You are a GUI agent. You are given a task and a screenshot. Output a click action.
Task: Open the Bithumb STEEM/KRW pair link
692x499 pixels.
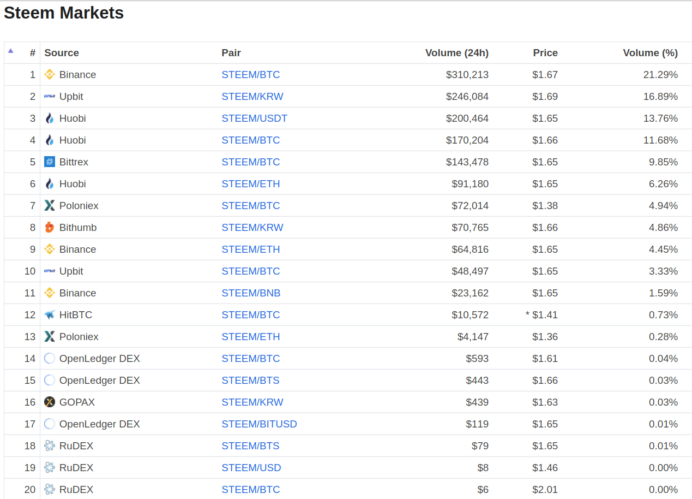coord(252,228)
